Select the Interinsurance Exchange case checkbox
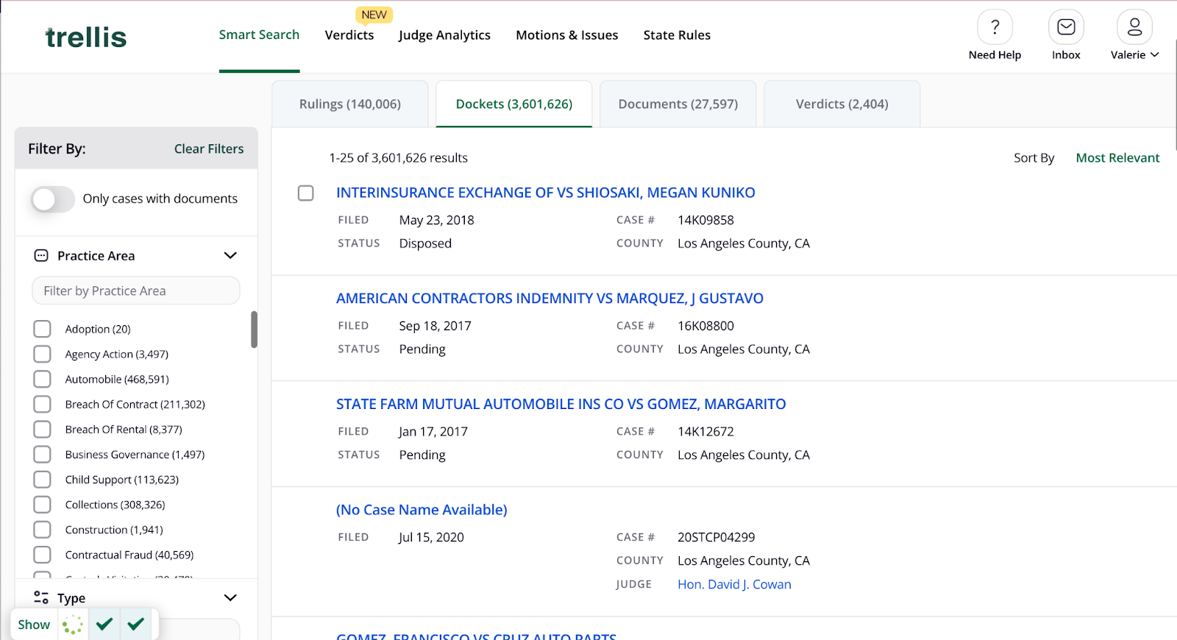1177x640 pixels. tap(305, 193)
